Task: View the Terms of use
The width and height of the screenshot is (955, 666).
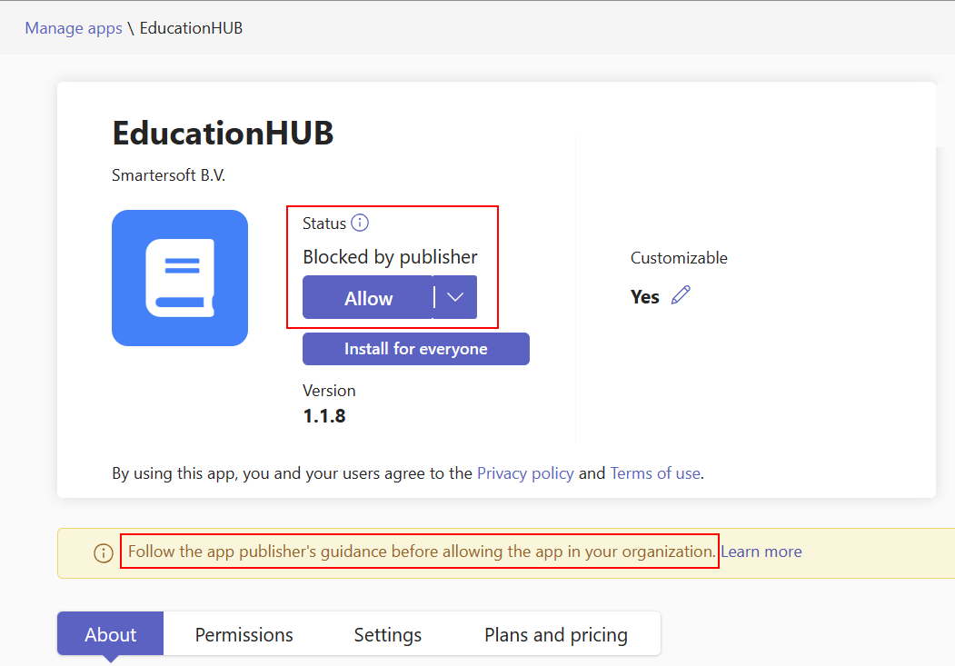Action: [x=655, y=472]
